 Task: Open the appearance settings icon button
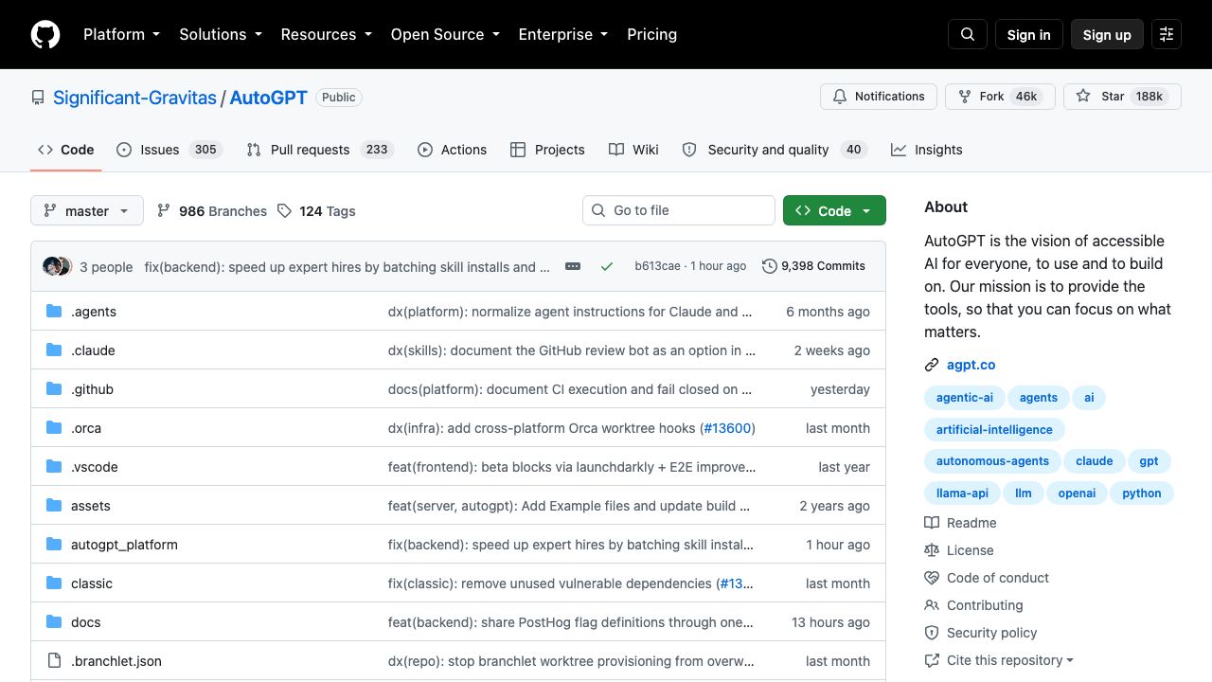(x=1167, y=34)
